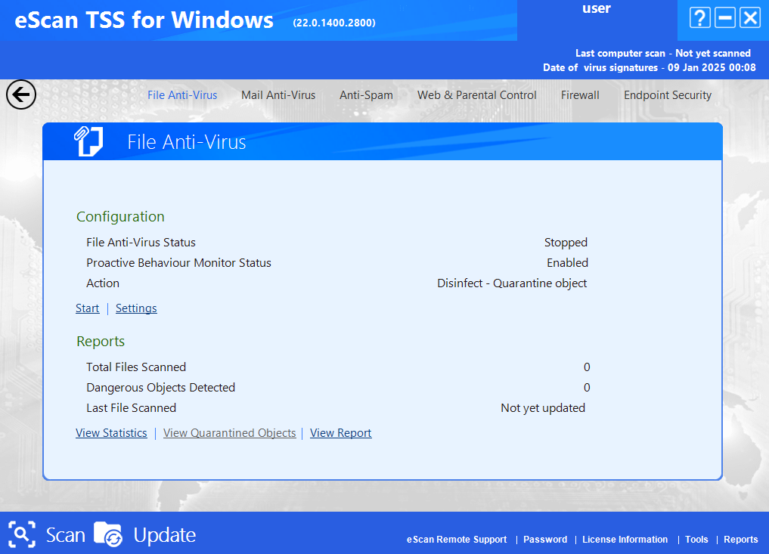769x554 pixels.
Task: Select the Anti-Spam tab
Action: click(x=367, y=95)
